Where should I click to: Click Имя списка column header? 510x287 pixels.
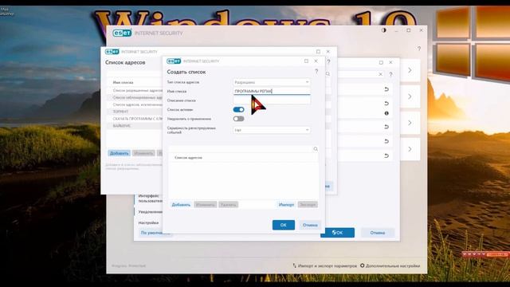coord(123,83)
